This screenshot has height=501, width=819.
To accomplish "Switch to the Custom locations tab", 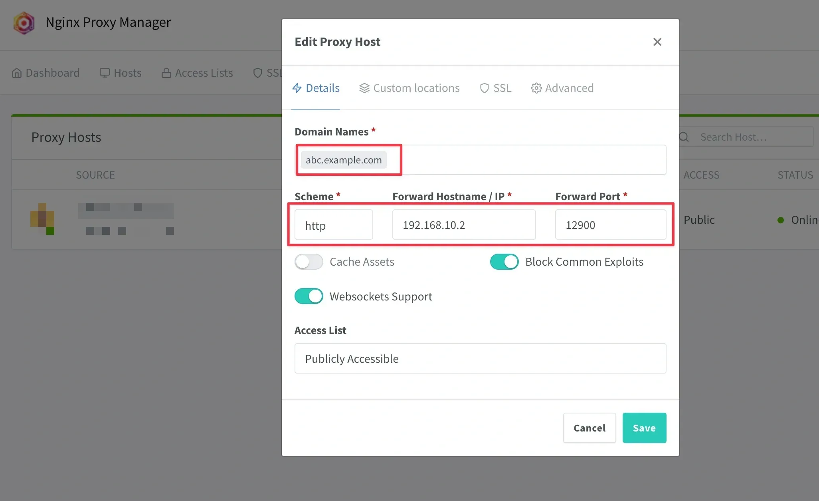I will (x=409, y=88).
